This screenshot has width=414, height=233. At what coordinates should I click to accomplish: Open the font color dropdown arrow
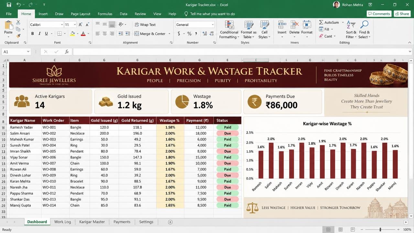[x=88, y=34]
